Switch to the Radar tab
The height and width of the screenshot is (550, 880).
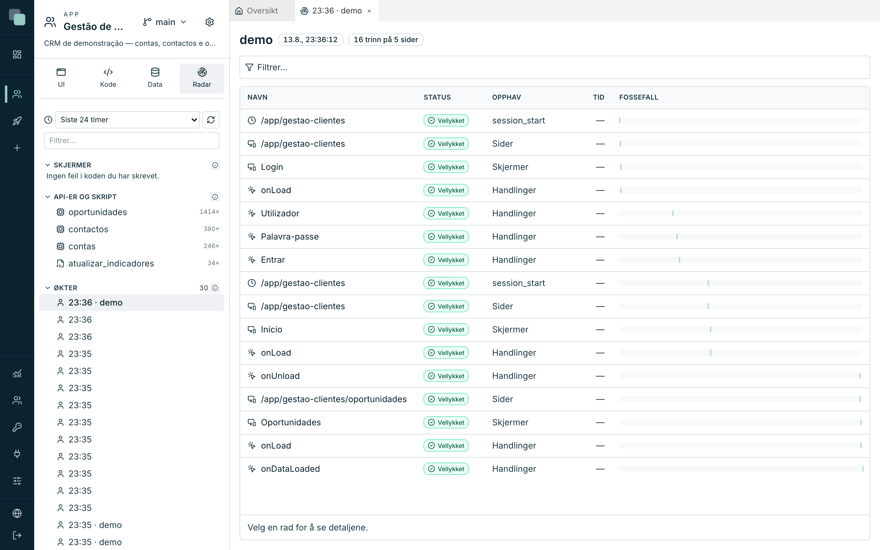coord(202,78)
